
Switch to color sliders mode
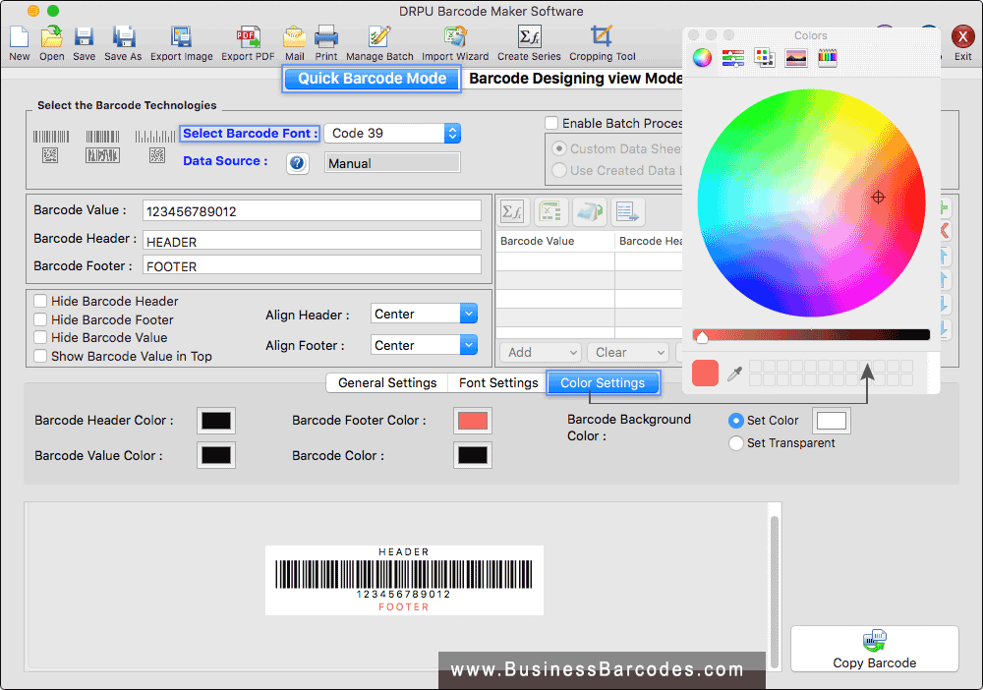[733, 58]
